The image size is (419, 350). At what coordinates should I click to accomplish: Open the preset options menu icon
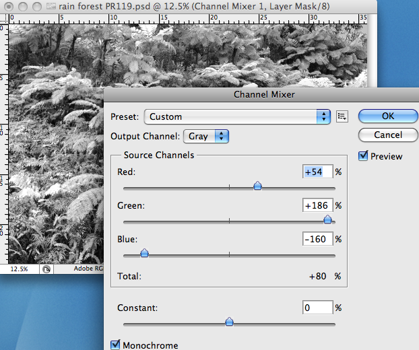[x=342, y=116]
